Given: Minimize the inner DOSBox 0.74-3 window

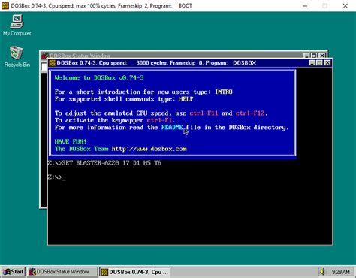Looking at the screenshot, I should [x=312, y=63].
